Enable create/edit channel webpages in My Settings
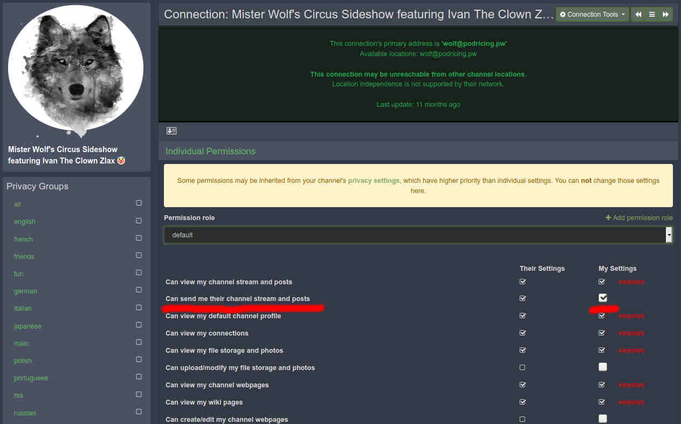Viewport: 681px width, 424px height. pos(603,419)
